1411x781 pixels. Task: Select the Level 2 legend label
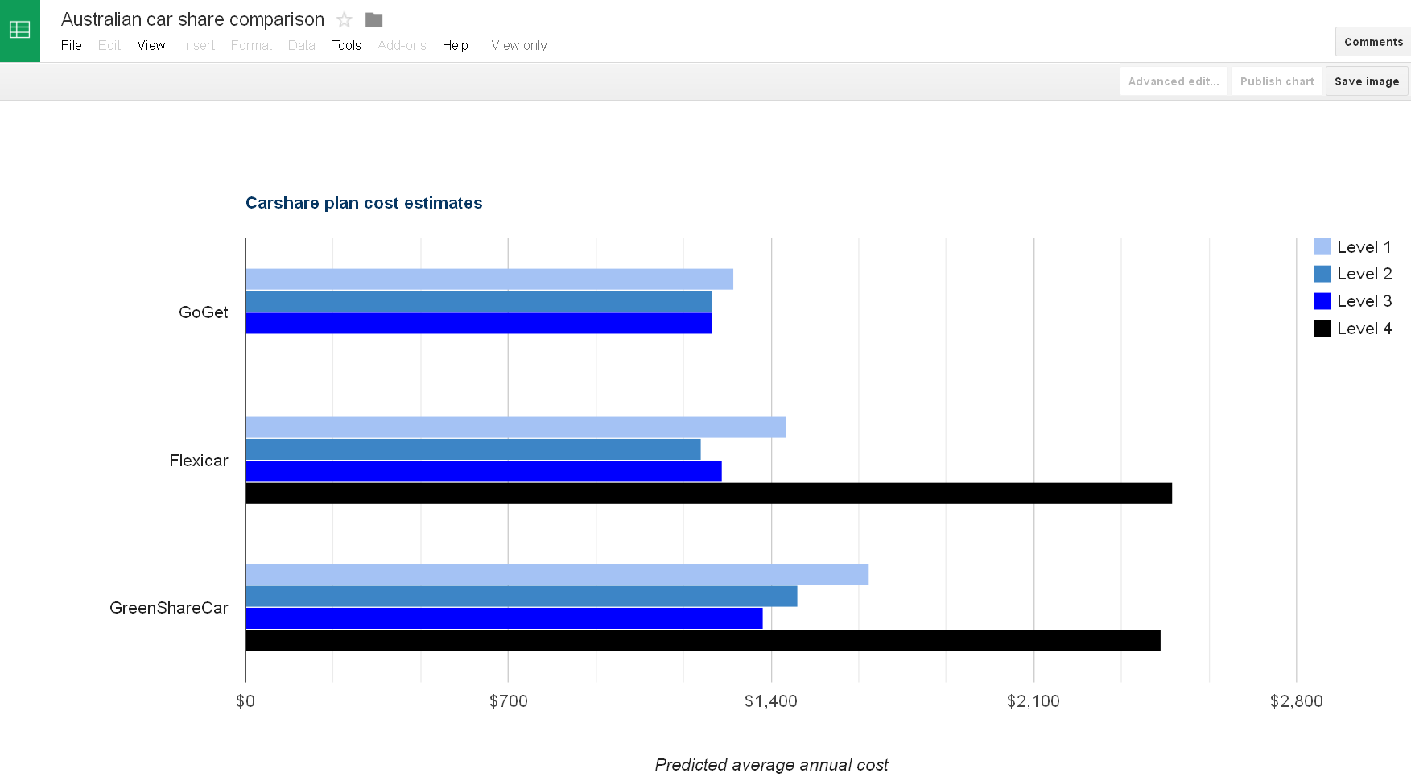1364,274
